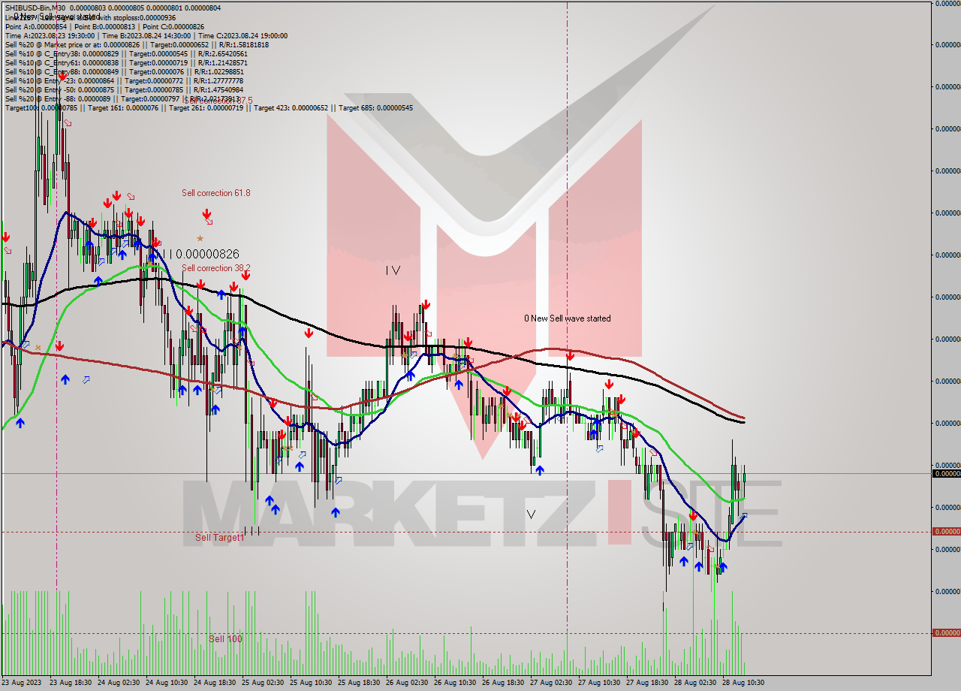Click the 'Sell %10 @ Entry -23' info line

tap(124, 80)
